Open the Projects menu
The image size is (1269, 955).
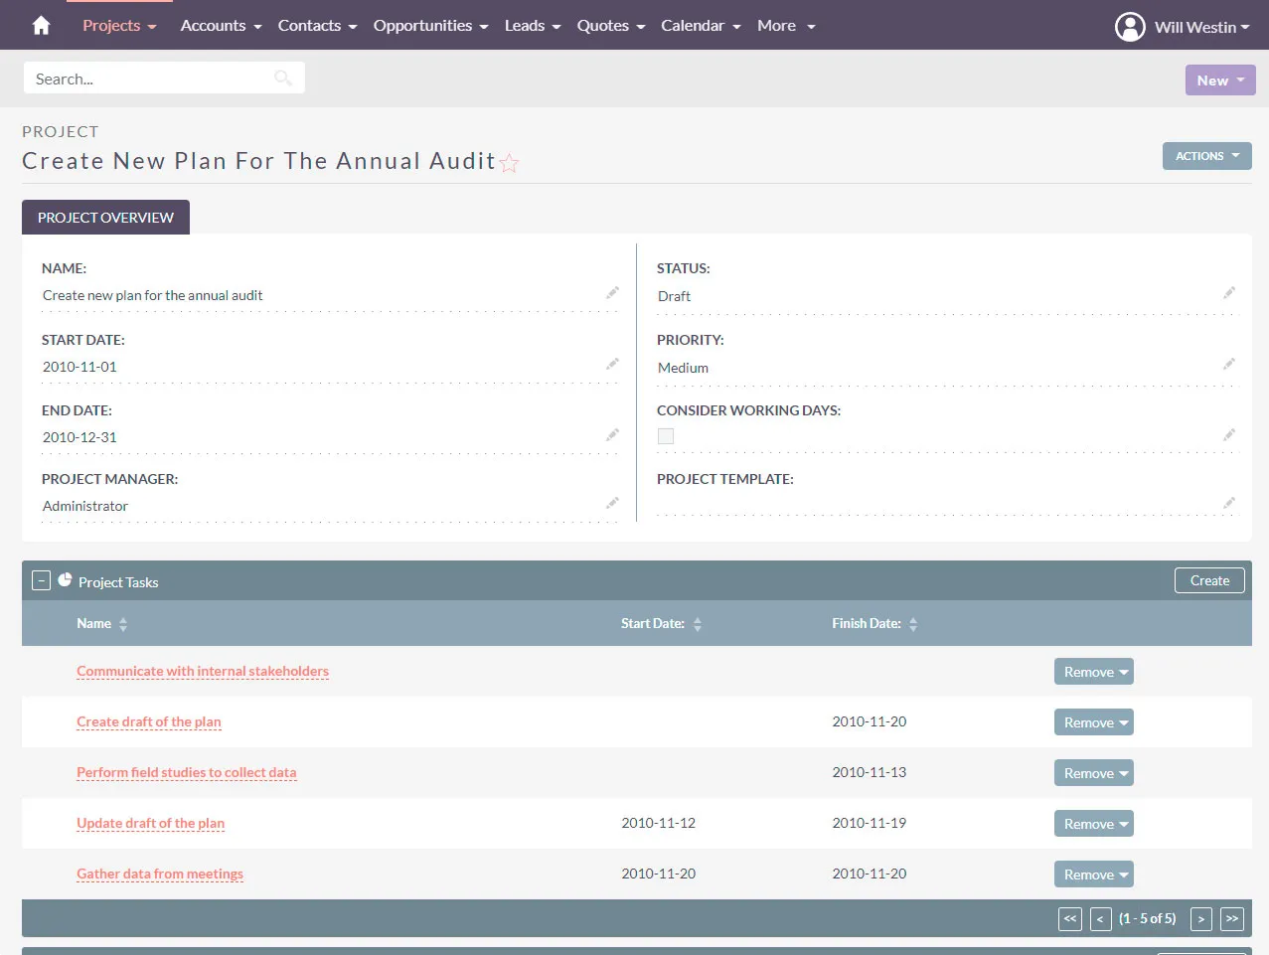pos(119,26)
